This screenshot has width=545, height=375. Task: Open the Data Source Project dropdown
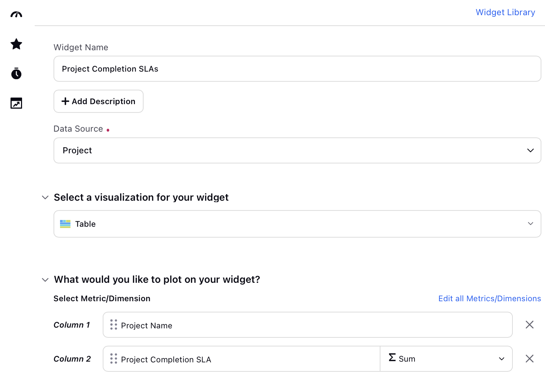(x=297, y=150)
